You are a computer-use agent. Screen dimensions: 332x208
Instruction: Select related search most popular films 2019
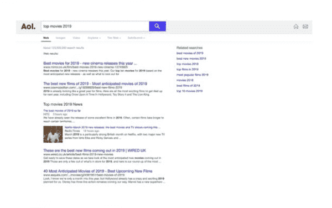pyautogui.click(x=193, y=75)
